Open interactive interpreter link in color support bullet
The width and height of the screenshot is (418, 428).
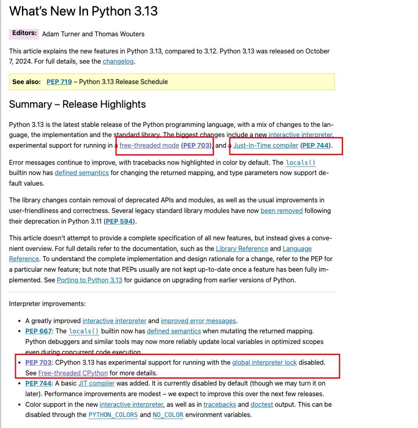(x=131, y=404)
